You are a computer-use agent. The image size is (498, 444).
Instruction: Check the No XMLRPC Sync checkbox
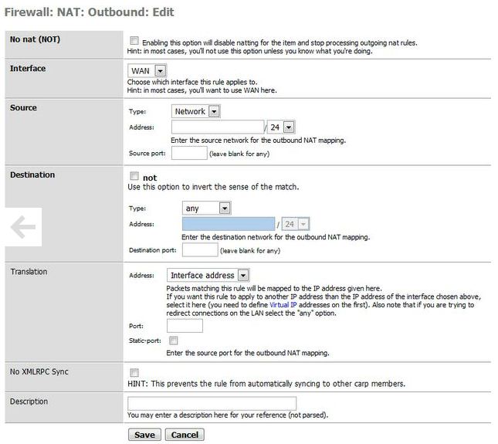point(134,373)
